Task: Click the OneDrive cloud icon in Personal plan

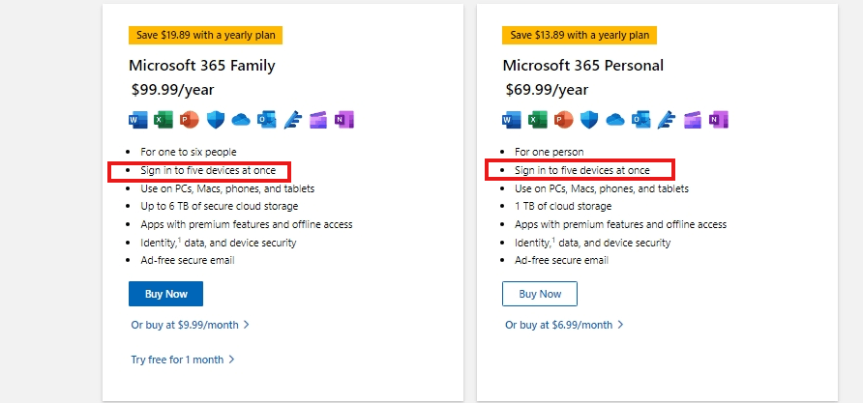Action: [615, 120]
